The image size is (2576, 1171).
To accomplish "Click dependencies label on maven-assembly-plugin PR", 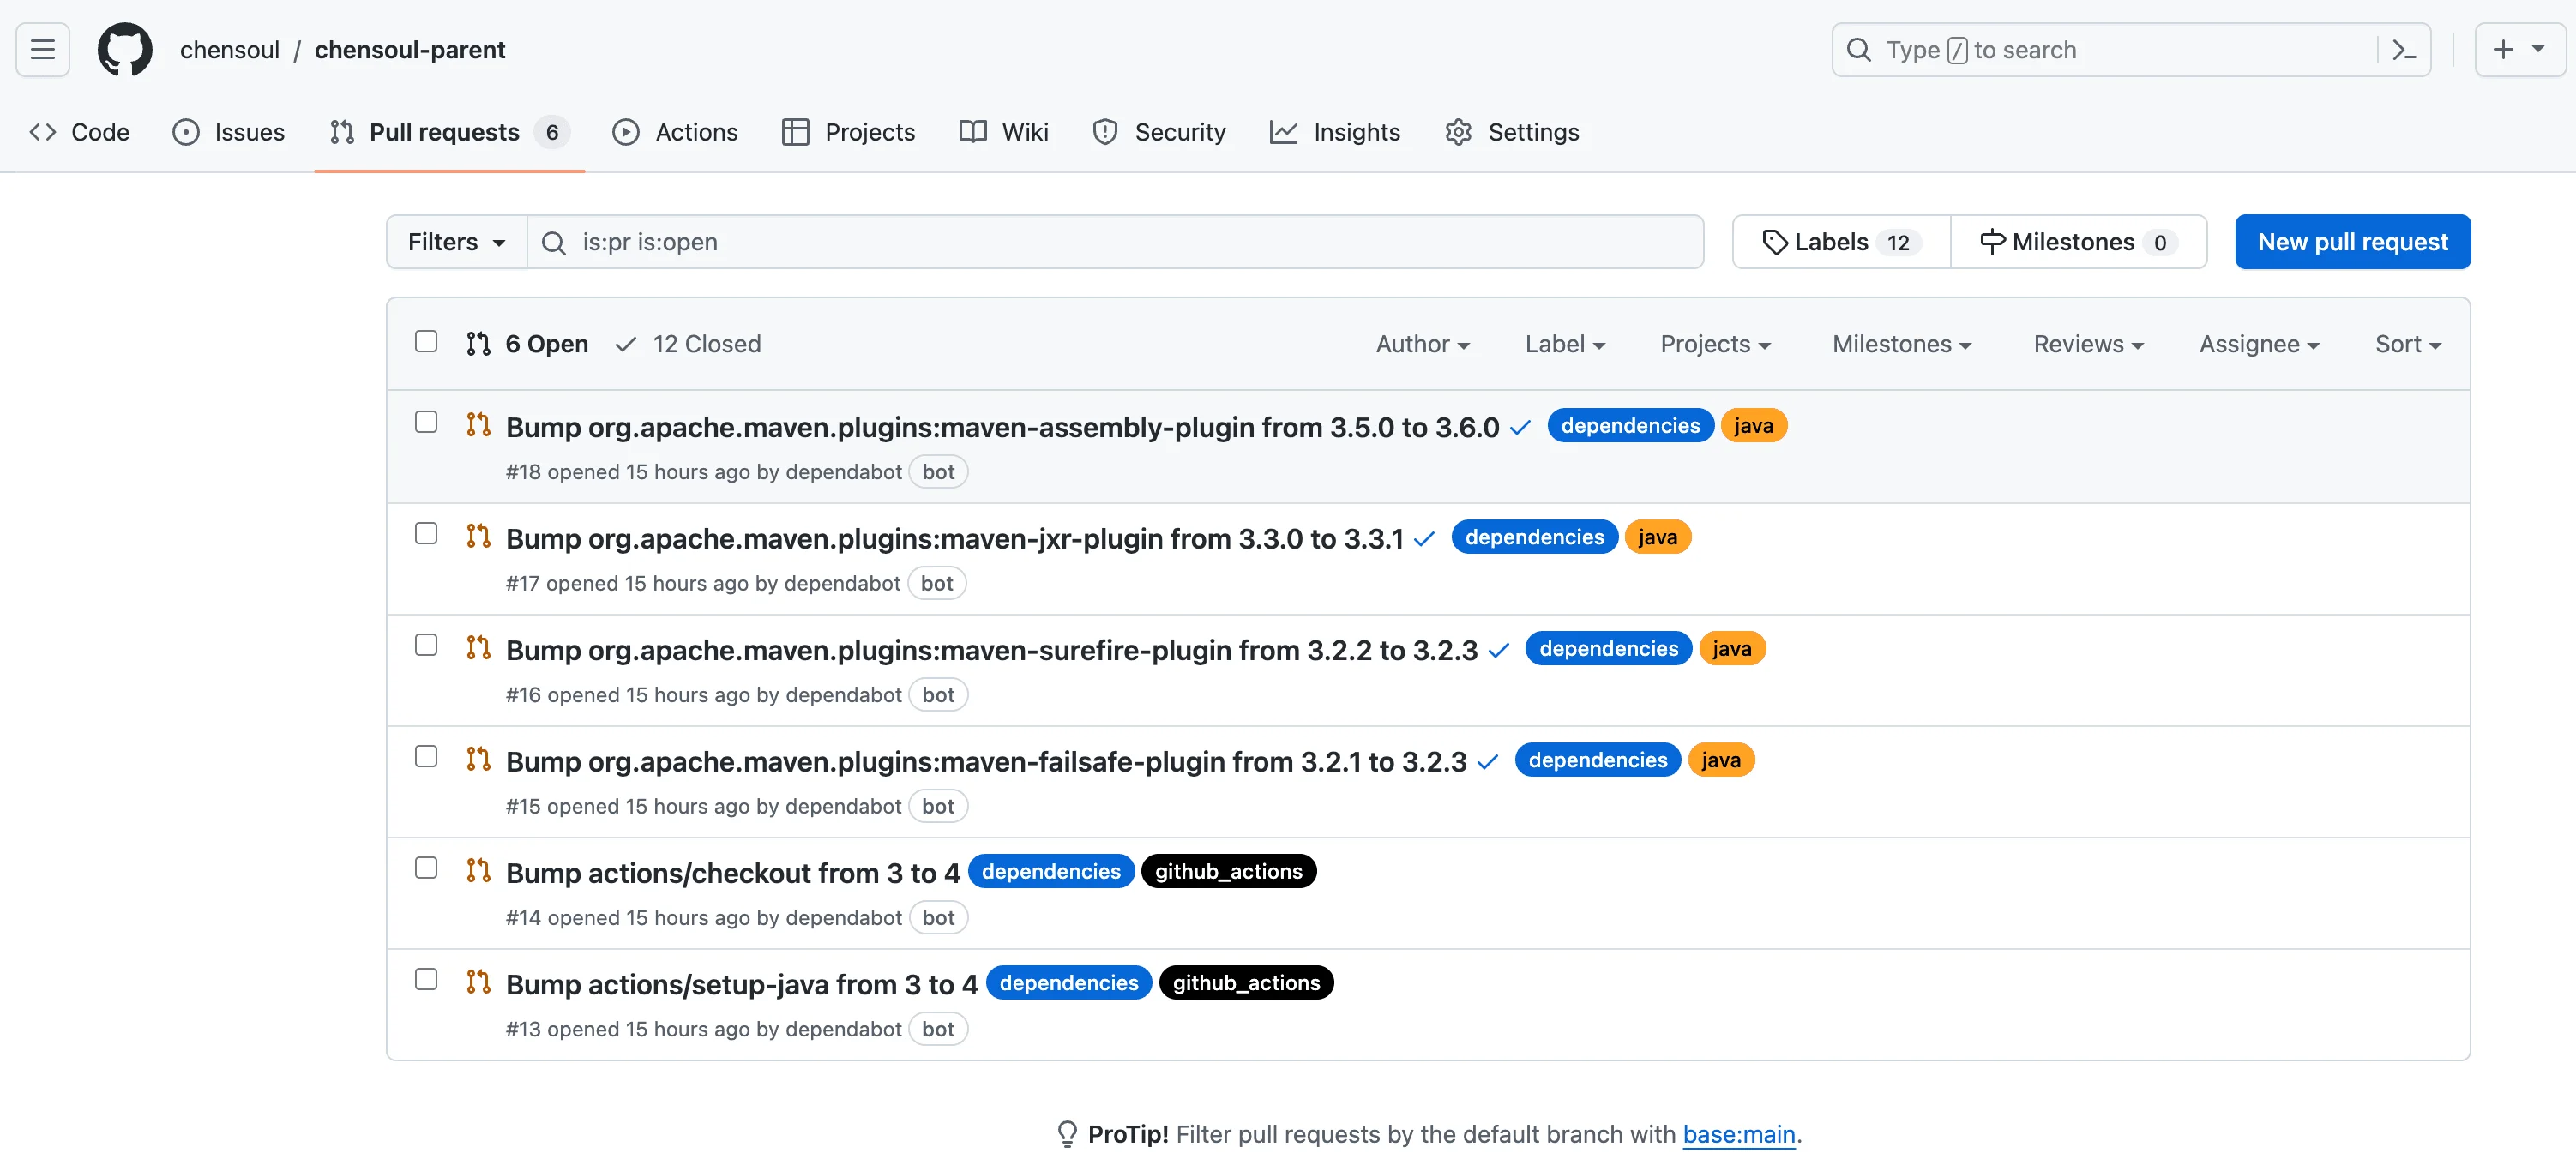I will point(1630,426).
